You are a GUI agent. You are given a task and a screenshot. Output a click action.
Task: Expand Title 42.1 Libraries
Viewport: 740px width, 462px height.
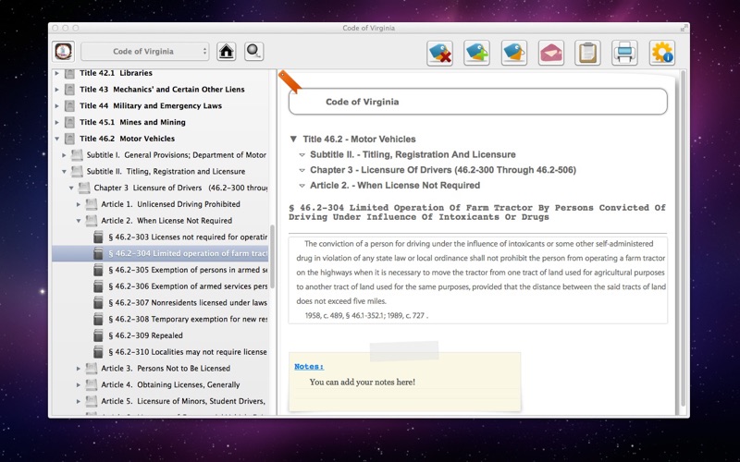[57, 73]
